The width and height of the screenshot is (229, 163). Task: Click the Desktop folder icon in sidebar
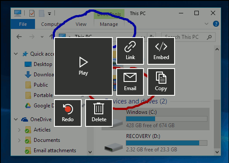click(28, 64)
